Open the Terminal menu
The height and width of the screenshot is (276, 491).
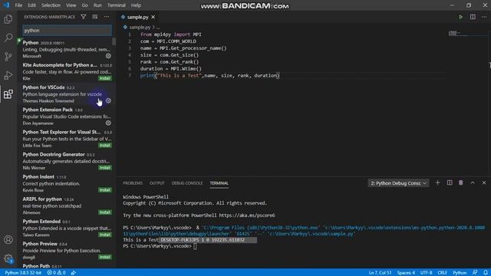116,5
